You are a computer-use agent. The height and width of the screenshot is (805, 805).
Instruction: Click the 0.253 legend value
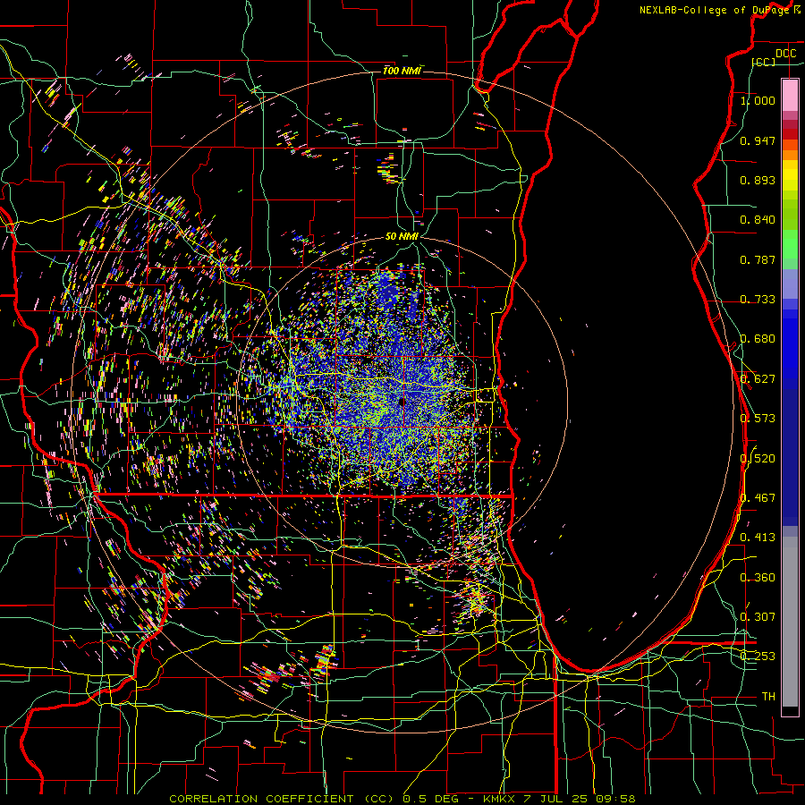(x=758, y=657)
